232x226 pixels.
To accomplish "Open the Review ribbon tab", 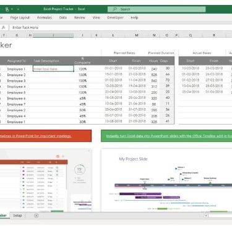I will coord(80,18).
